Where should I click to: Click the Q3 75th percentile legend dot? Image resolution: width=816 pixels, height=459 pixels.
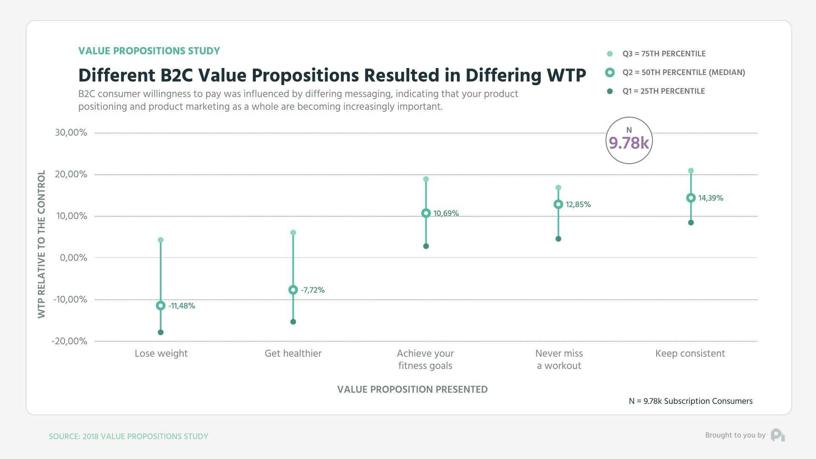point(610,54)
